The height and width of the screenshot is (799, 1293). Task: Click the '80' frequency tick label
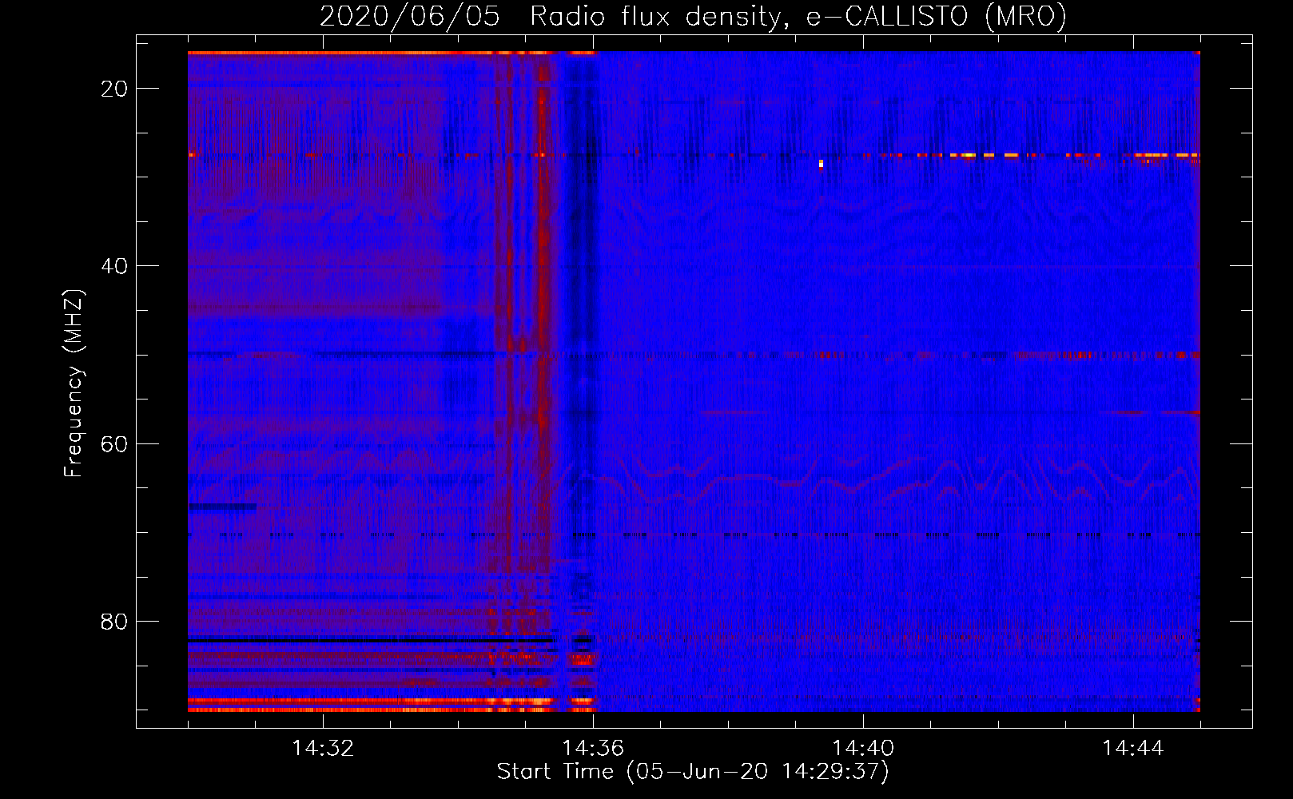[x=115, y=621]
